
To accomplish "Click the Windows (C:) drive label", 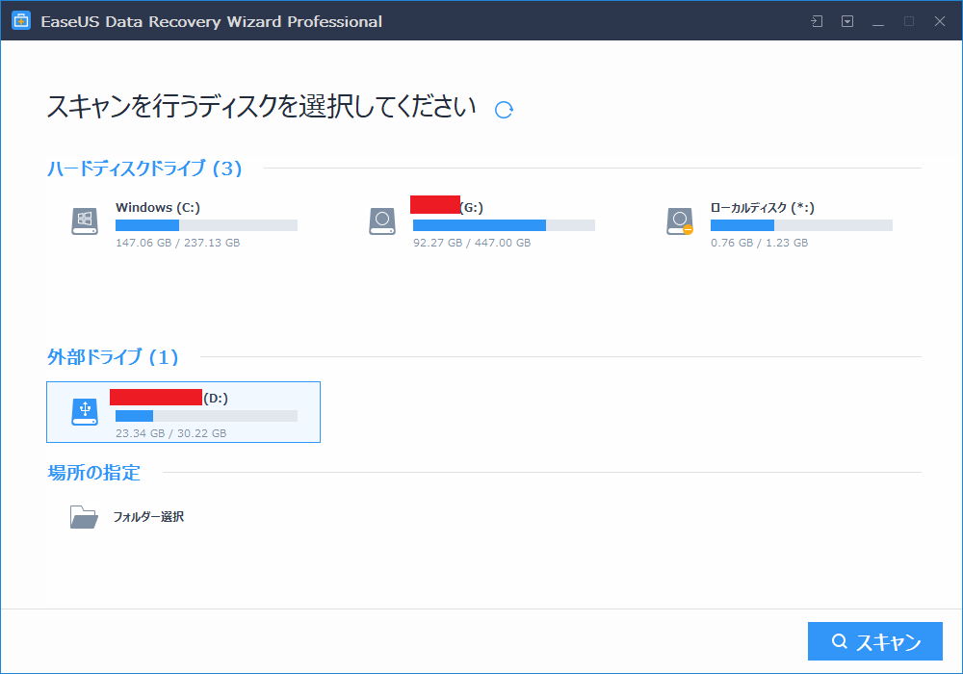I will 158,207.
